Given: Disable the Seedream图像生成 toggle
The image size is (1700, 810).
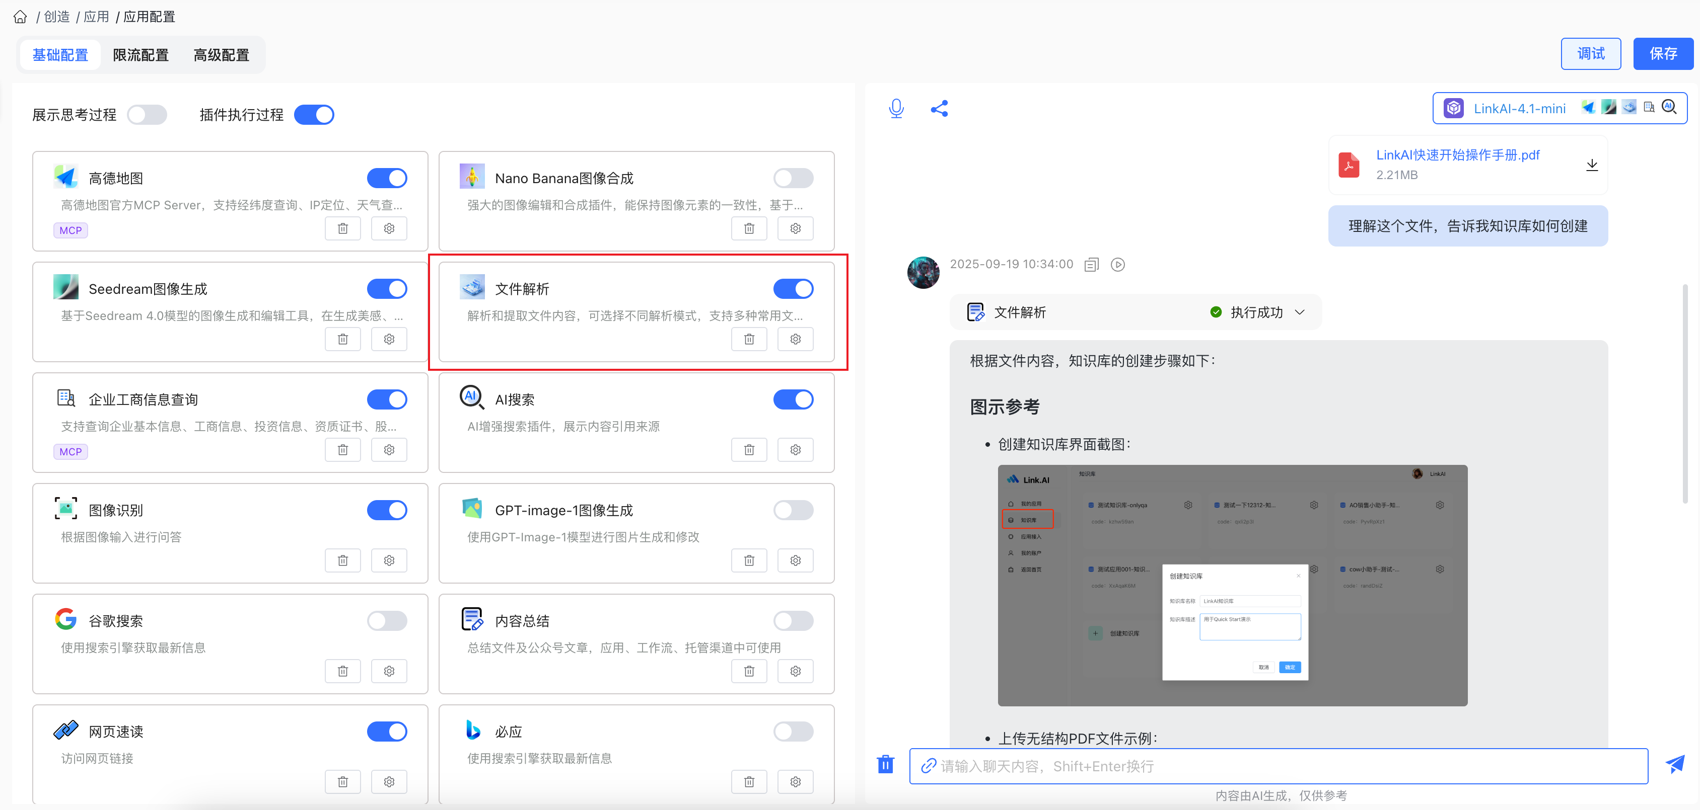Looking at the screenshot, I should point(387,289).
